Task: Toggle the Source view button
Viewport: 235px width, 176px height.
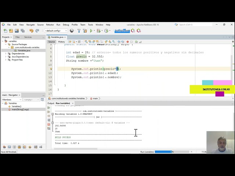Action: tap(51, 42)
